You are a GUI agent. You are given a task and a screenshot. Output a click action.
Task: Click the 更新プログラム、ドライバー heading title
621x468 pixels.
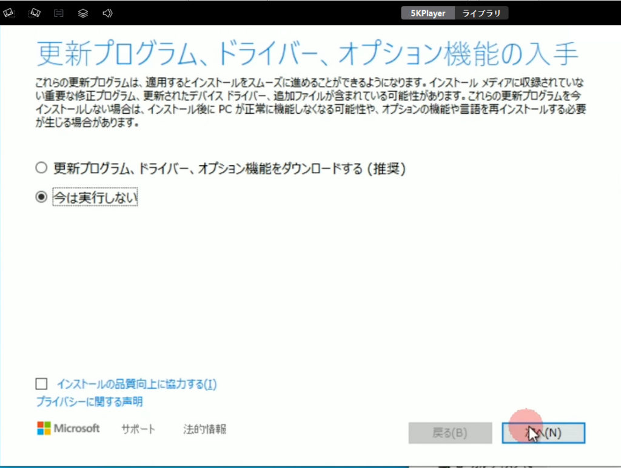click(x=307, y=54)
